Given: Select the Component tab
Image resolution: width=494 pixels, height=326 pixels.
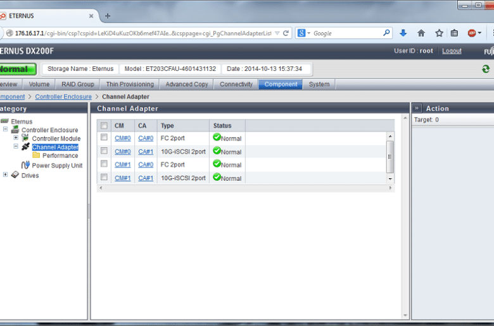Looking at the screenshot, I should pyautogui.click(x=281, y=84).
